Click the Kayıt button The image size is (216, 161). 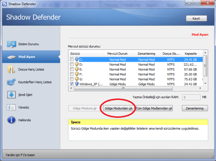196,18
